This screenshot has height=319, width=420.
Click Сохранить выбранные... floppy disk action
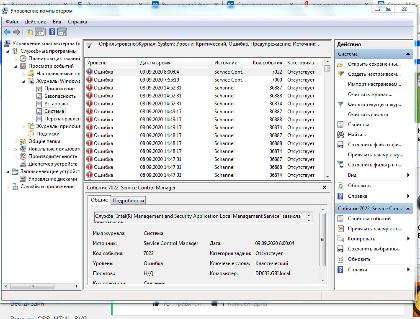click(x=374, y=249)
